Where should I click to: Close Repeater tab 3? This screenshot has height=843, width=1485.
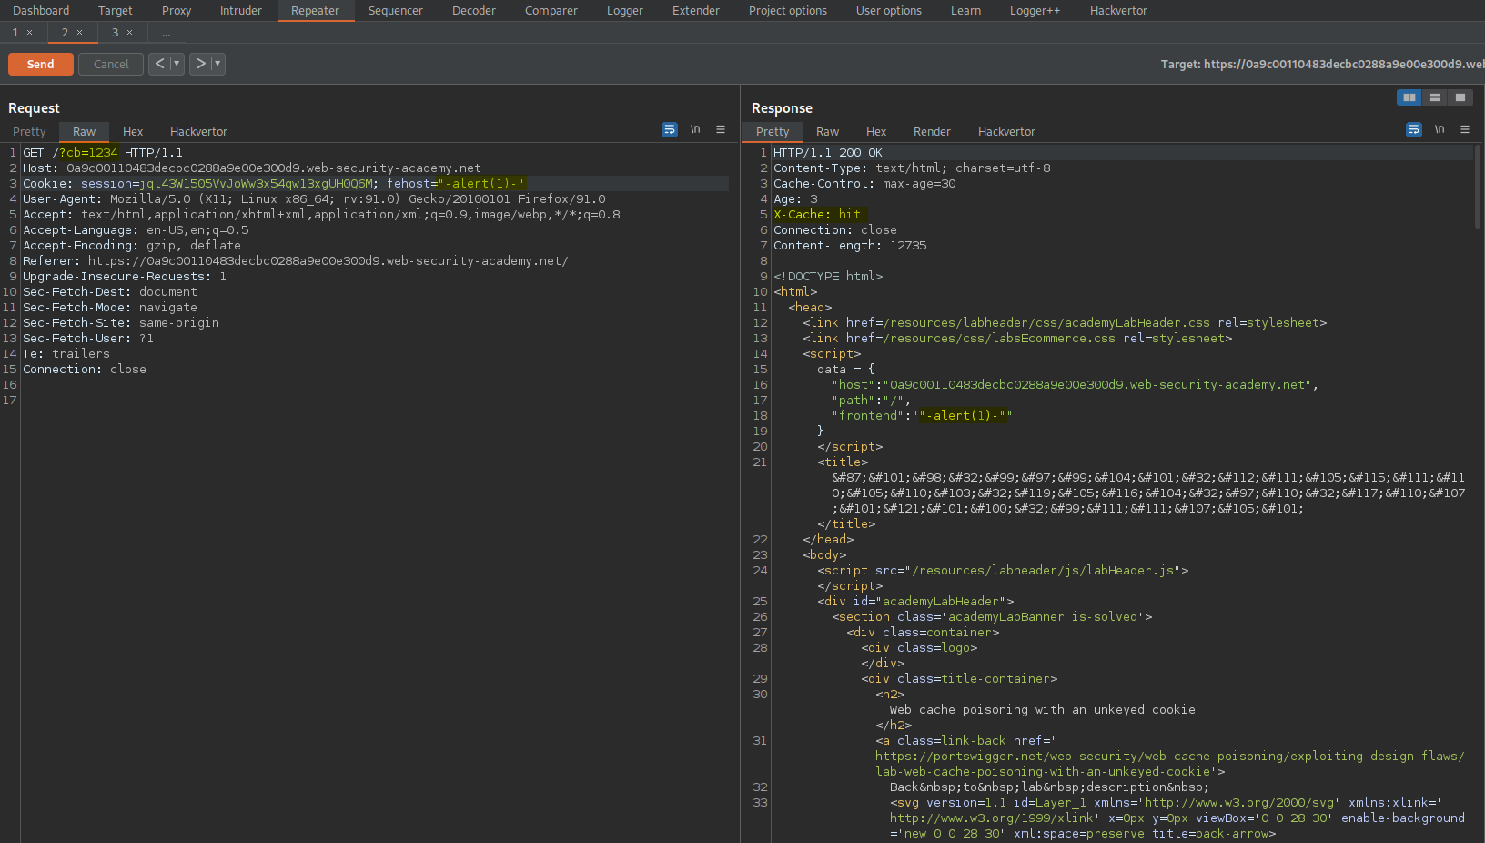[130, 33]
